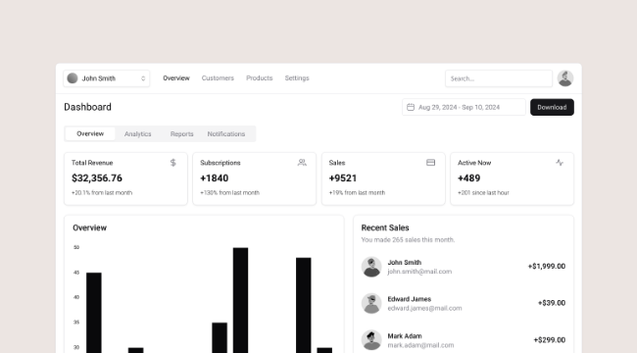This screenshot has width=637, height=353.
Task: Focus the Search input field
Action: [x=499, y=78]
